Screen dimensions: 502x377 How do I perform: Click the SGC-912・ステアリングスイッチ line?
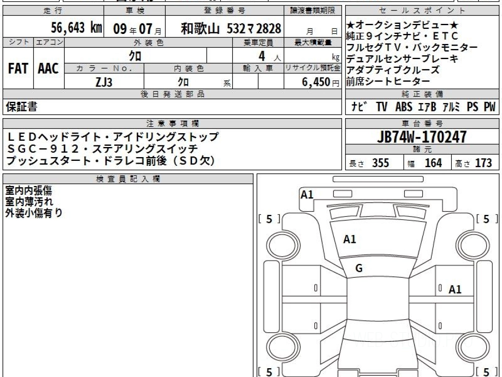click(x=102, y=149)
